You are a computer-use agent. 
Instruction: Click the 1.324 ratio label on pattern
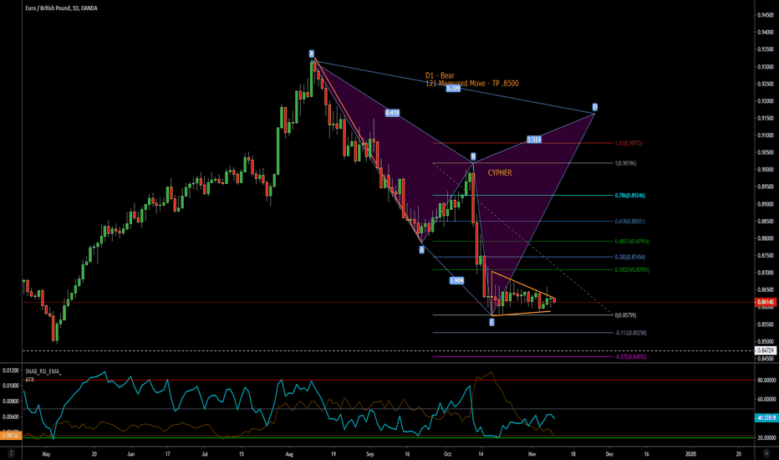pos(534,139)
